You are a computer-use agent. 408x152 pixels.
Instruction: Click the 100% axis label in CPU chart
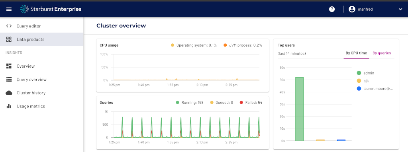[104, 54]
